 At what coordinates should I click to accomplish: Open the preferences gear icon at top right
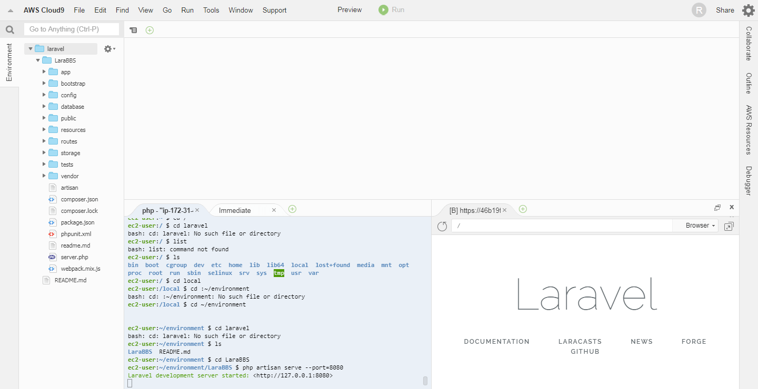(748, 10)
